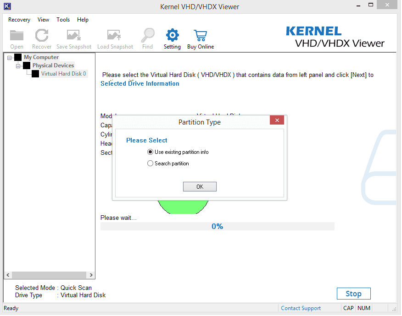This screenshot has height=316, width=402.
Task: Click the Buy Online cart icon
Action: tap(200, 35)
